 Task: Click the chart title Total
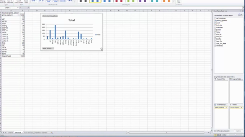pyautogui.click(x=72, y=20)
